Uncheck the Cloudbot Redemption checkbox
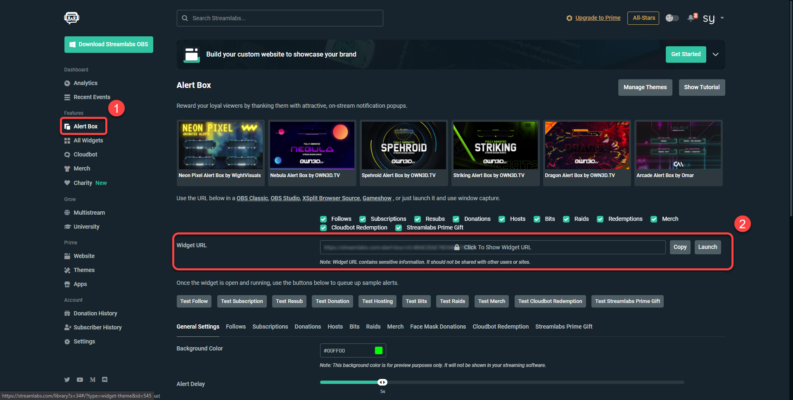 (x=323, y=228)
